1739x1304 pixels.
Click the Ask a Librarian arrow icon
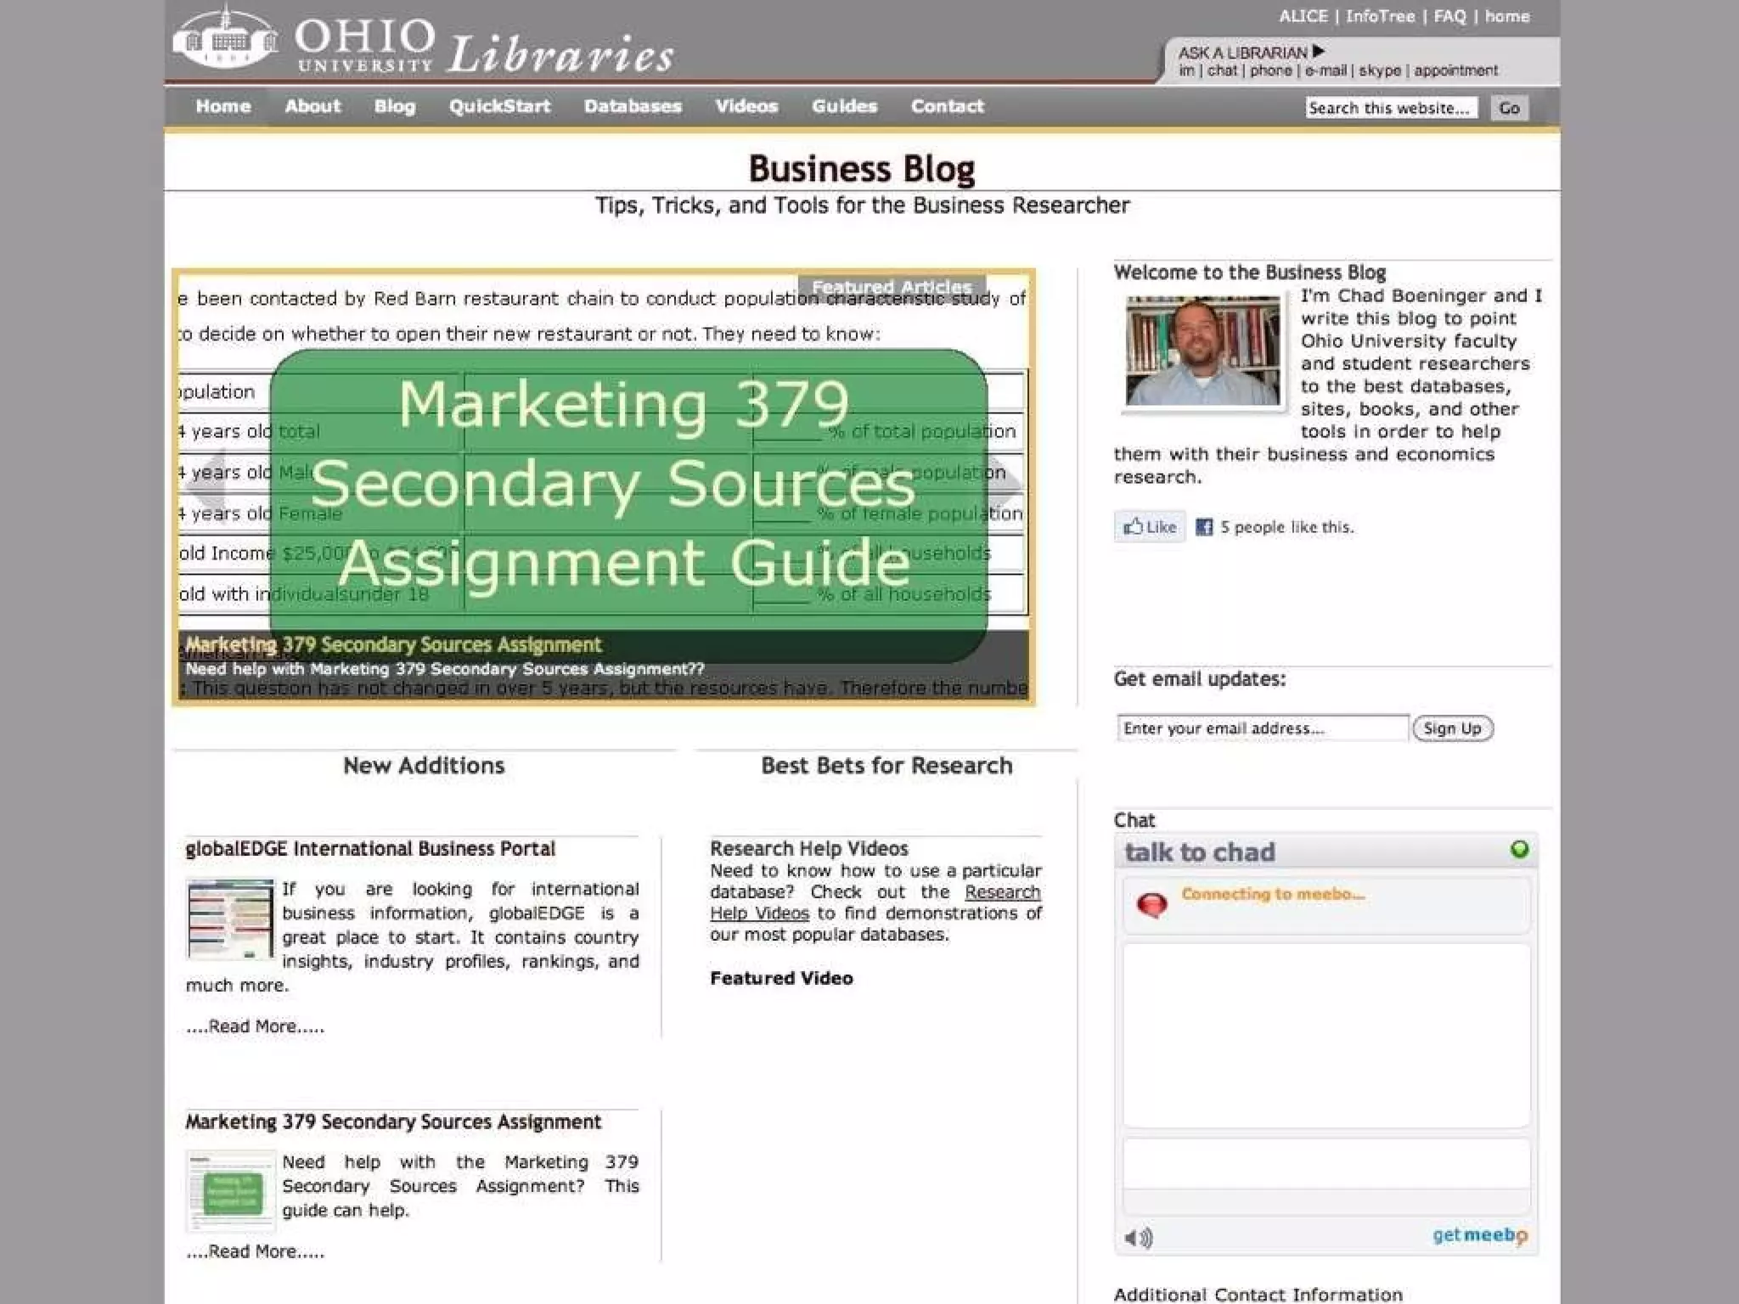(1319, 52)
